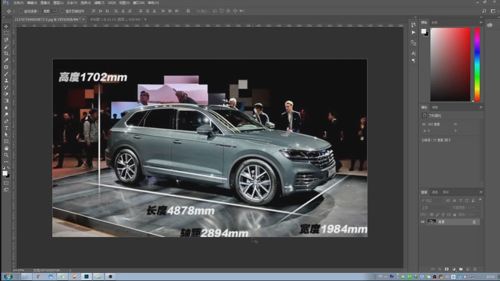Click the Creative Cloud libraries icon
500x281 pixels.
coord(489,25)
